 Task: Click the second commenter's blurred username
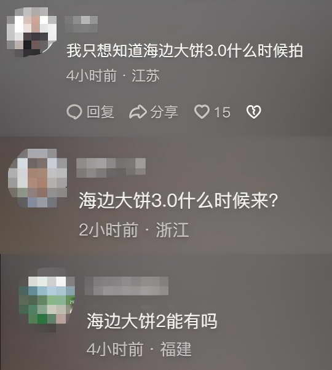click(111, 168)
